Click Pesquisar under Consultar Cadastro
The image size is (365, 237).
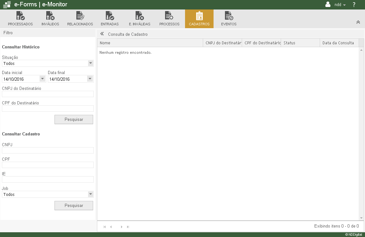[x=74, y=205]
